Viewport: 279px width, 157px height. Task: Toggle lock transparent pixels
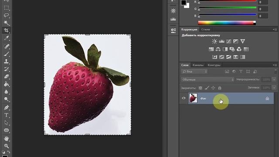201,88
